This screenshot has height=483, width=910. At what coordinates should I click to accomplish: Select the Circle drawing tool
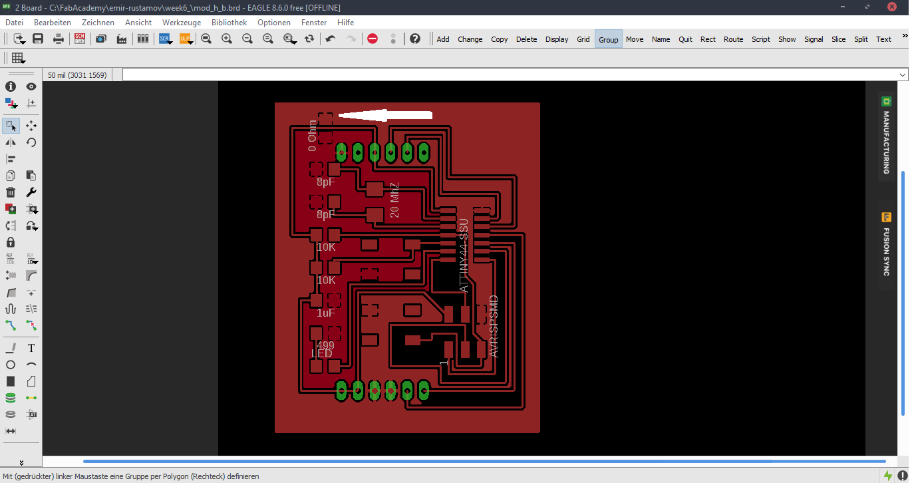point(11,365)
